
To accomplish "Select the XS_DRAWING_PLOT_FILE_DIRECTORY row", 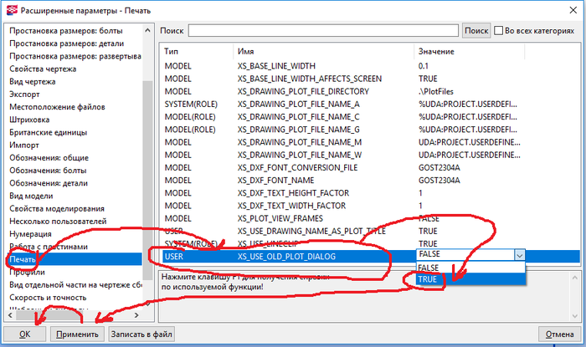I will (x=303, y=91).
